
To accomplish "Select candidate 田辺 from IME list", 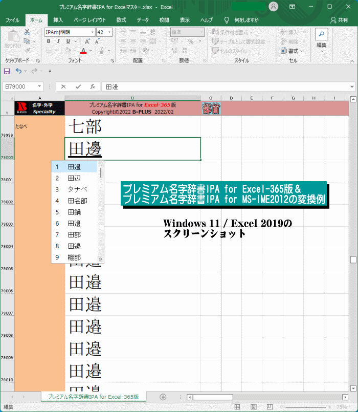I will click(74, 178).
